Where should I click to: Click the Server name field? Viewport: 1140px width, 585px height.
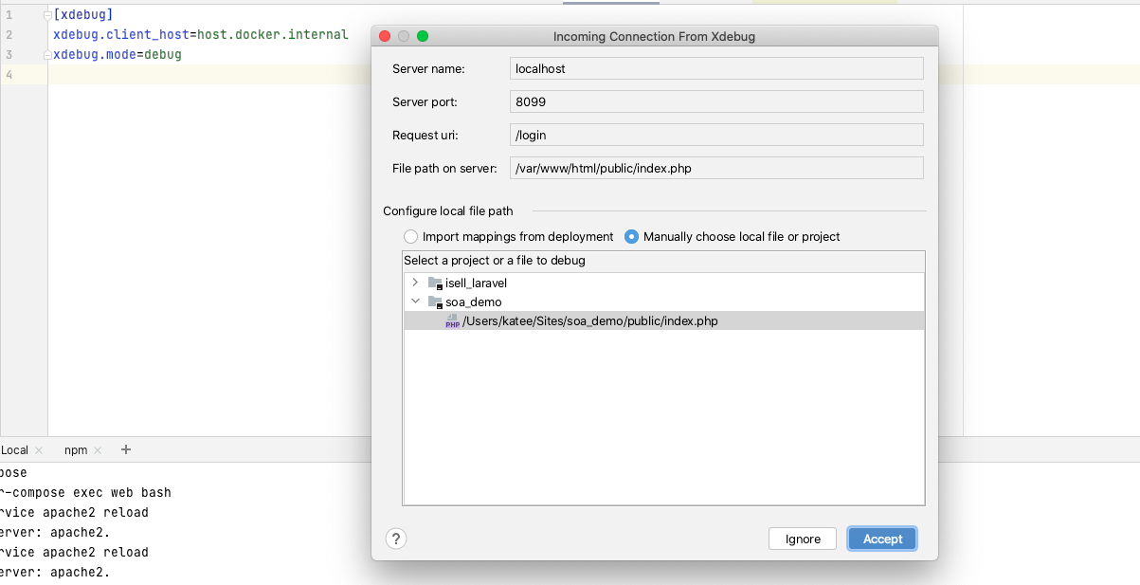715,68
